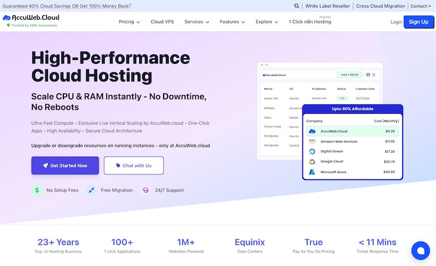Open the chat bubble widget

pos(420,250)
